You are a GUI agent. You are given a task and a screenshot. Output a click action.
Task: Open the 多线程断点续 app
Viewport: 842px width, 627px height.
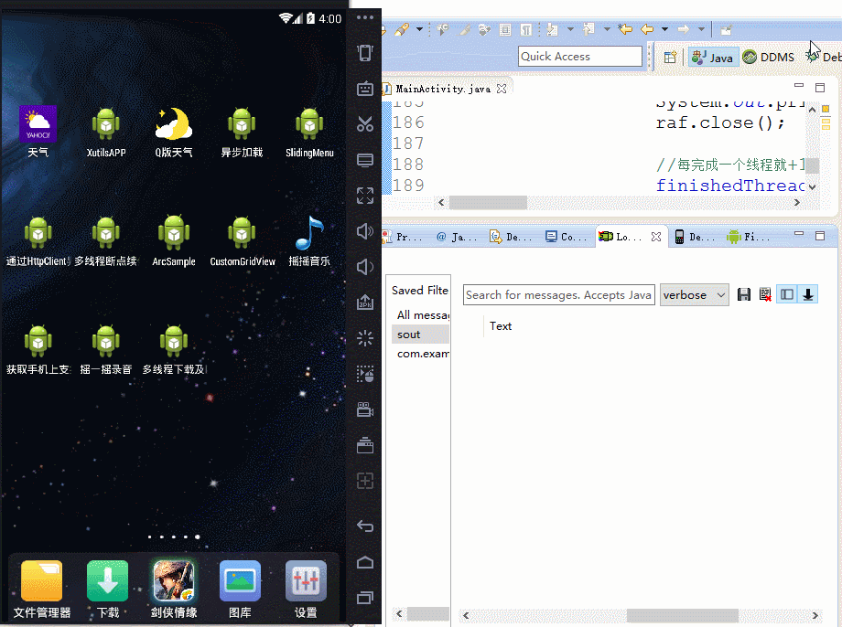106,240
